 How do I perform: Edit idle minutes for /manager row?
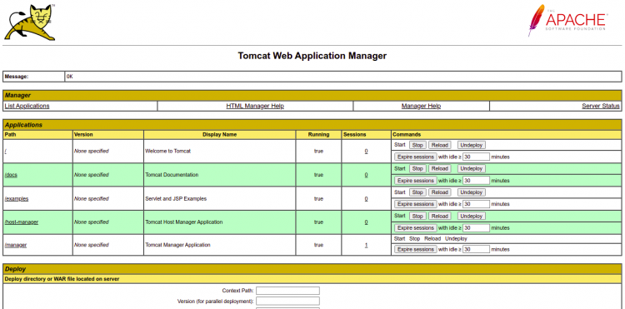click(476, 249)
